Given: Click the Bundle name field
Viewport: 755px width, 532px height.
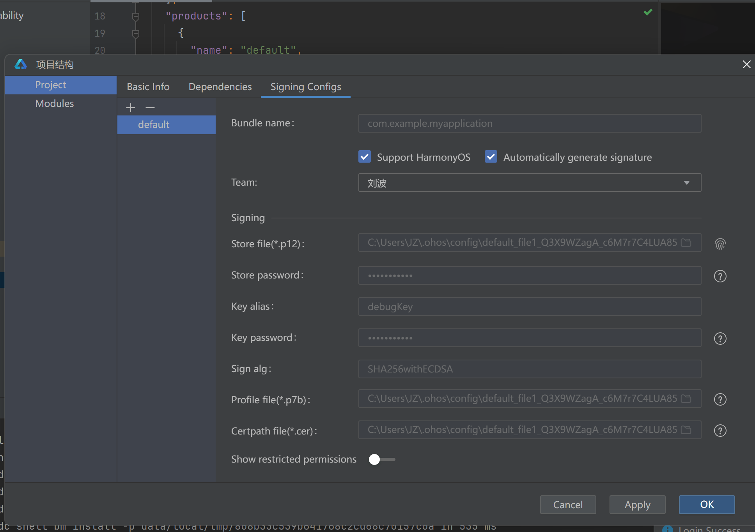Looking at the screenshot, I should click(530, 123).
